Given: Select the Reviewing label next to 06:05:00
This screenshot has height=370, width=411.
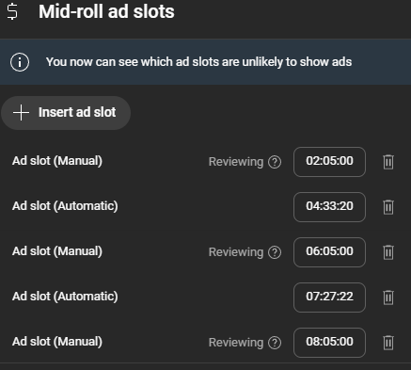Looking at the screenshot, I should pos(236,252).
